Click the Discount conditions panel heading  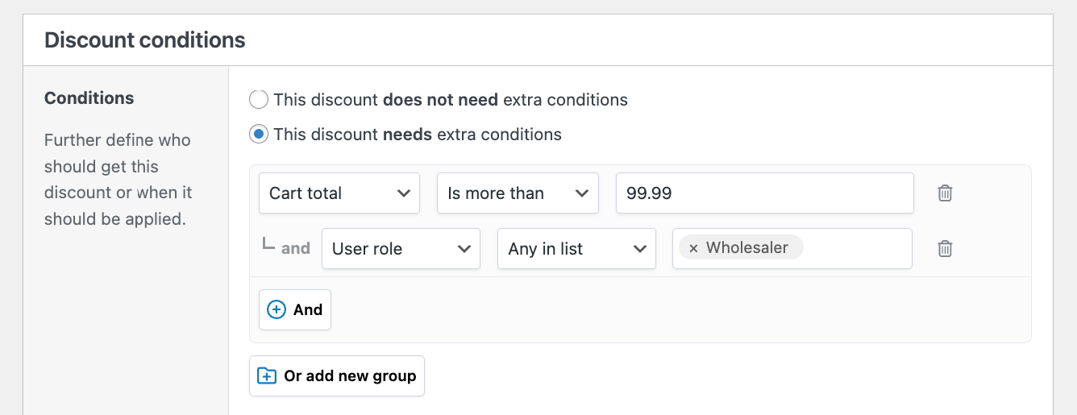145,40
